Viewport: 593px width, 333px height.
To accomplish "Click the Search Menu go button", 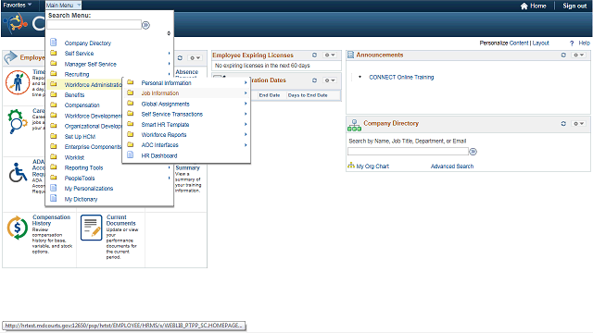I will (146, 25).
